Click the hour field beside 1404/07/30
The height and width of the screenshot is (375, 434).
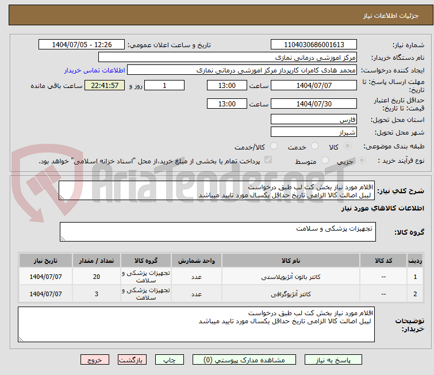click(x=227, y=104)
